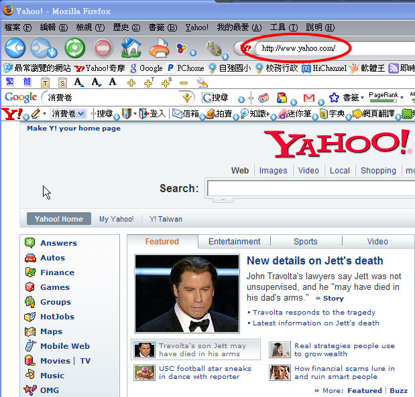Click in the Google toolbar search box

point(113,98)
